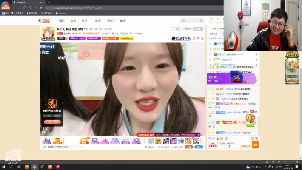Share the stream via 分享
This screenshot has width=302, height=170.
[x=196, y=39]
